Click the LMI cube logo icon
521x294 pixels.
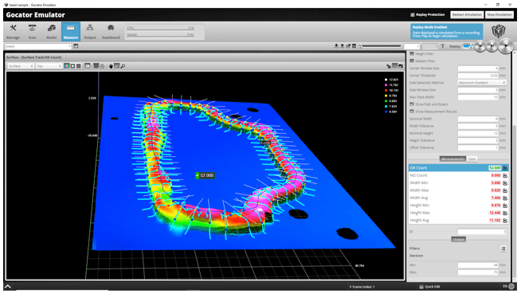click(499, 31)
